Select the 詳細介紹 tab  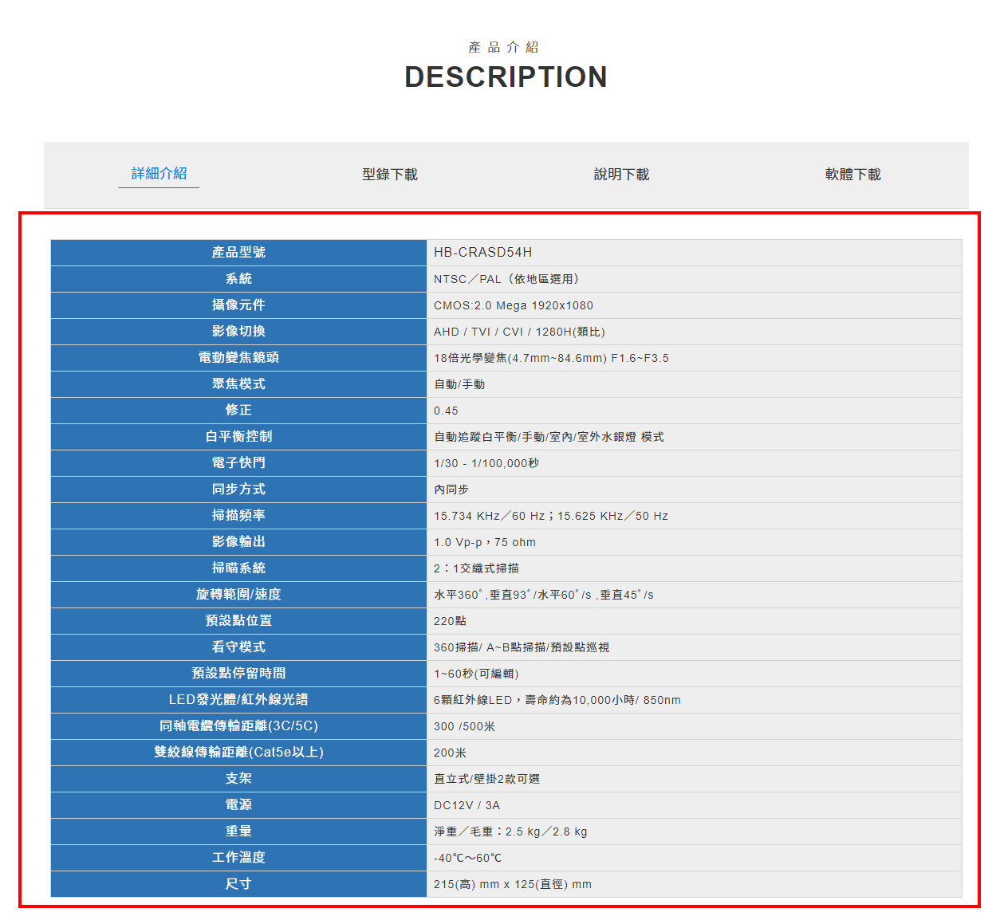(x=159, y=174)
